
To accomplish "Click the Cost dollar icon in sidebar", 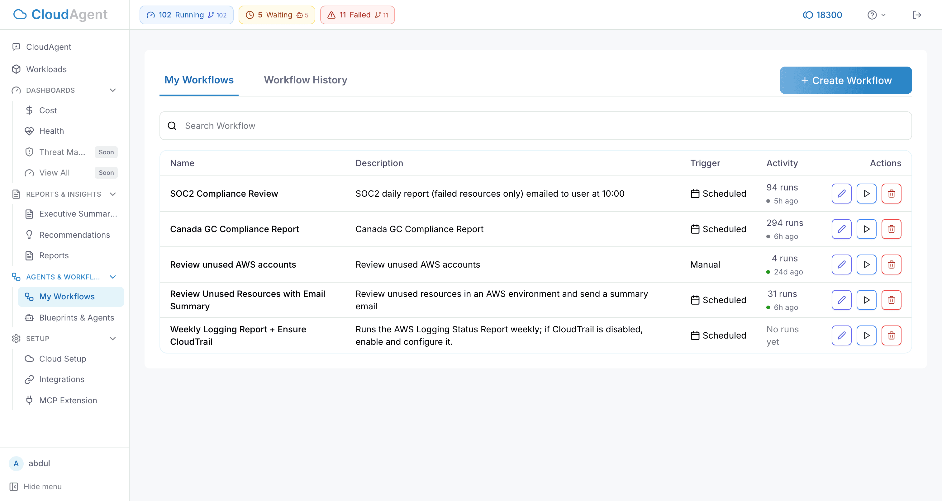I will pos(30,110).
